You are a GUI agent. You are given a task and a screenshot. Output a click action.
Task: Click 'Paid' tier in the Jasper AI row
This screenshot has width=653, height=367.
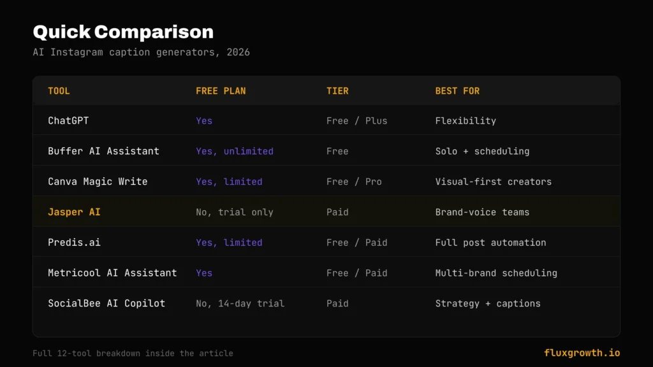pos(337,212)
